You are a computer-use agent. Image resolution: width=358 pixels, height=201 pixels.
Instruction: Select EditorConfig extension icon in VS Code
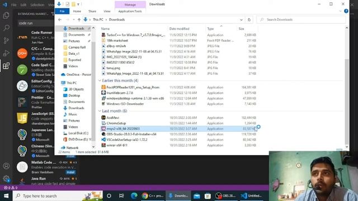pos(22,85)
